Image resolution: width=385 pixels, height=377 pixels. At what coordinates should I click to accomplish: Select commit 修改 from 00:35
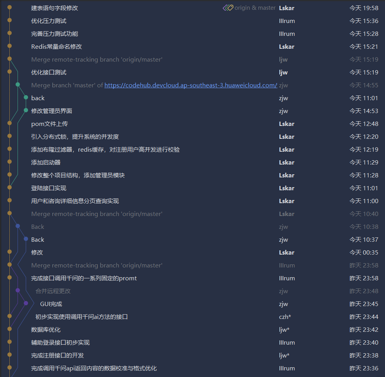tap(37, 253)
